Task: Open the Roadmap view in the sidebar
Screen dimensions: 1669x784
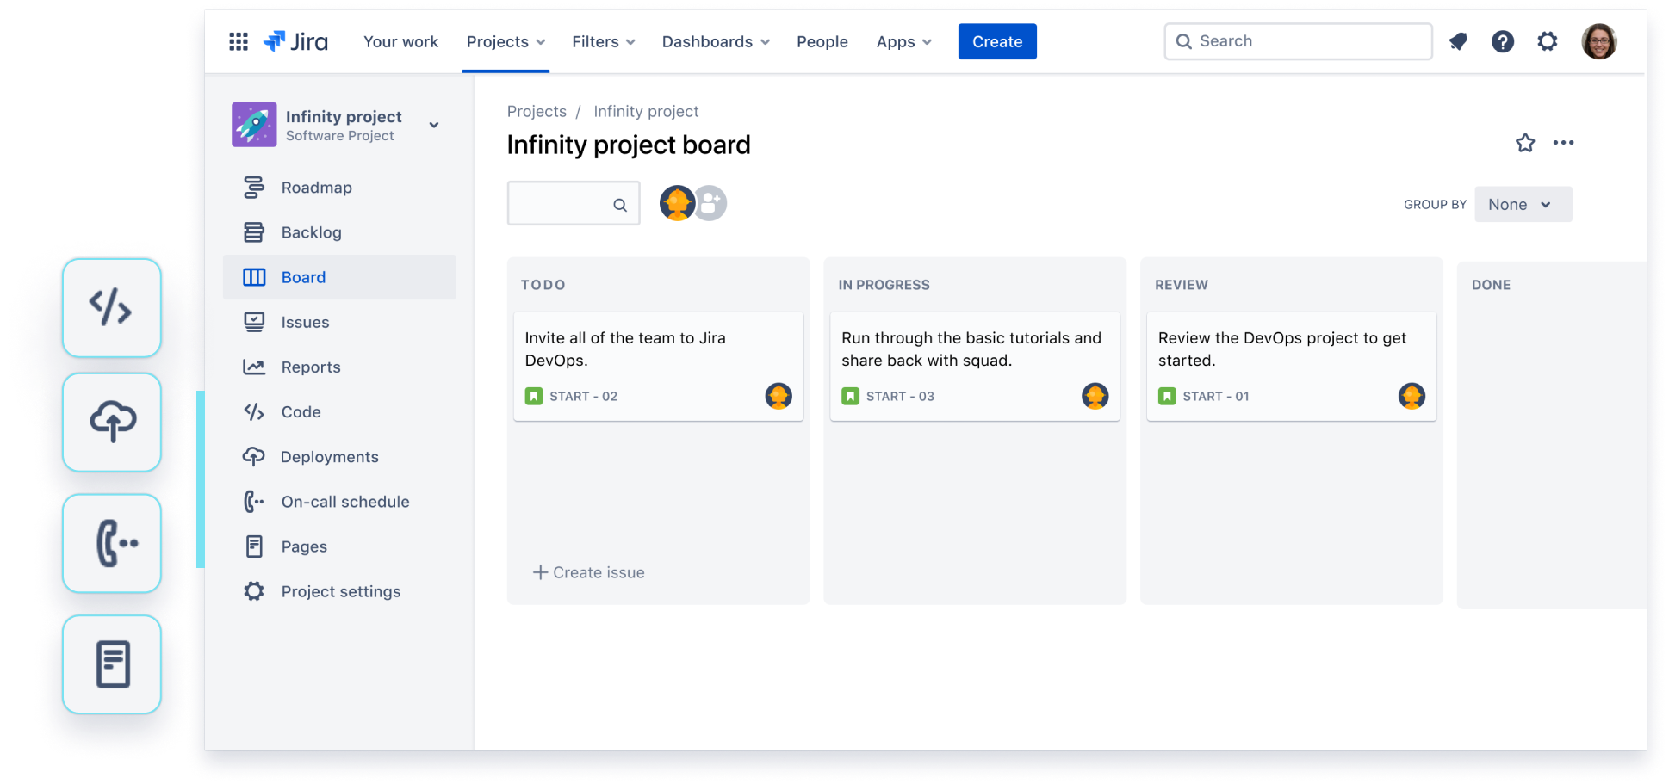Action: 254,187
